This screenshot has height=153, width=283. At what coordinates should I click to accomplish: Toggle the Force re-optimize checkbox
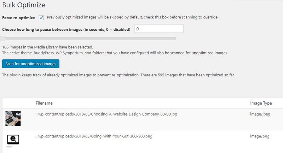click(x=41, y=18)
